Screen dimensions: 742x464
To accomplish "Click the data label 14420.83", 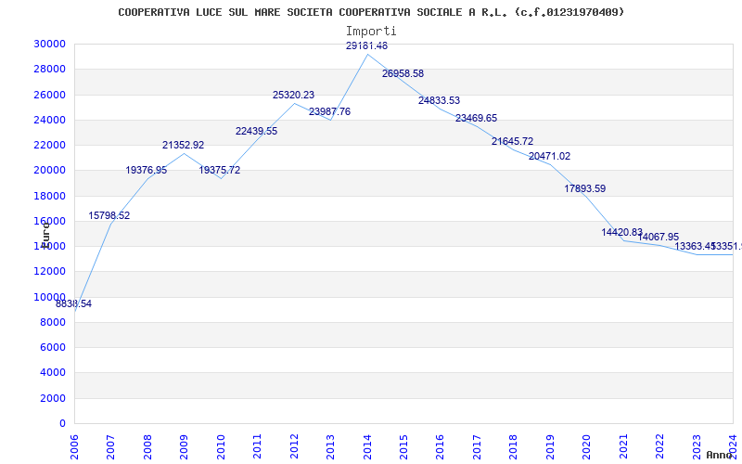I will point(622,232).
